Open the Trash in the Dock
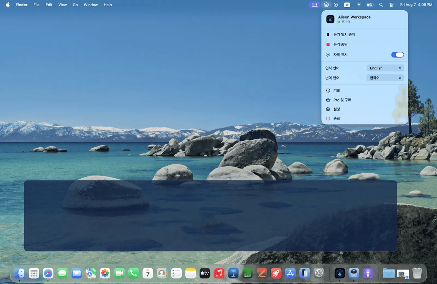Image resolution: width=437 pixels, height=284 pixels. click(417, 273)
